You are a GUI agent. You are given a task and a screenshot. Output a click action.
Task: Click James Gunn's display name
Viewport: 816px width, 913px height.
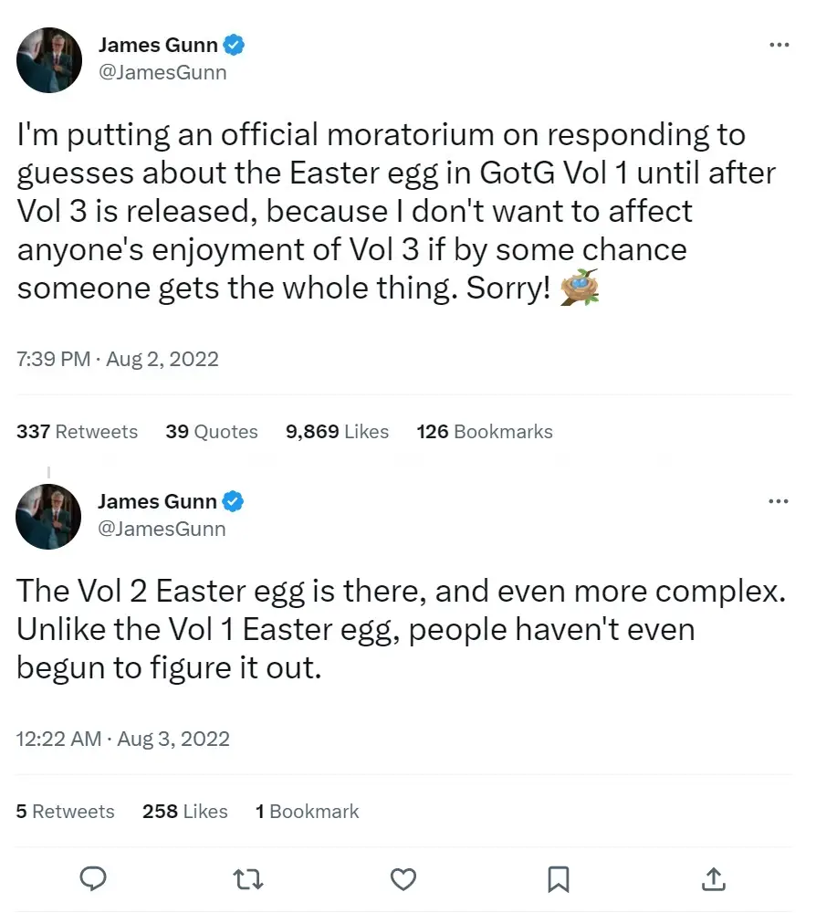pos(158,43)
